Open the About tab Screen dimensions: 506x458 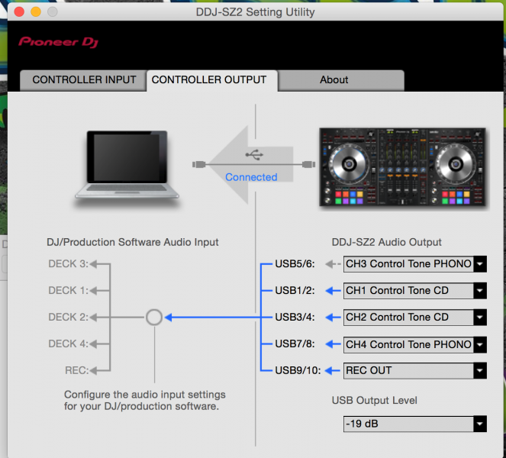(341, 79)
